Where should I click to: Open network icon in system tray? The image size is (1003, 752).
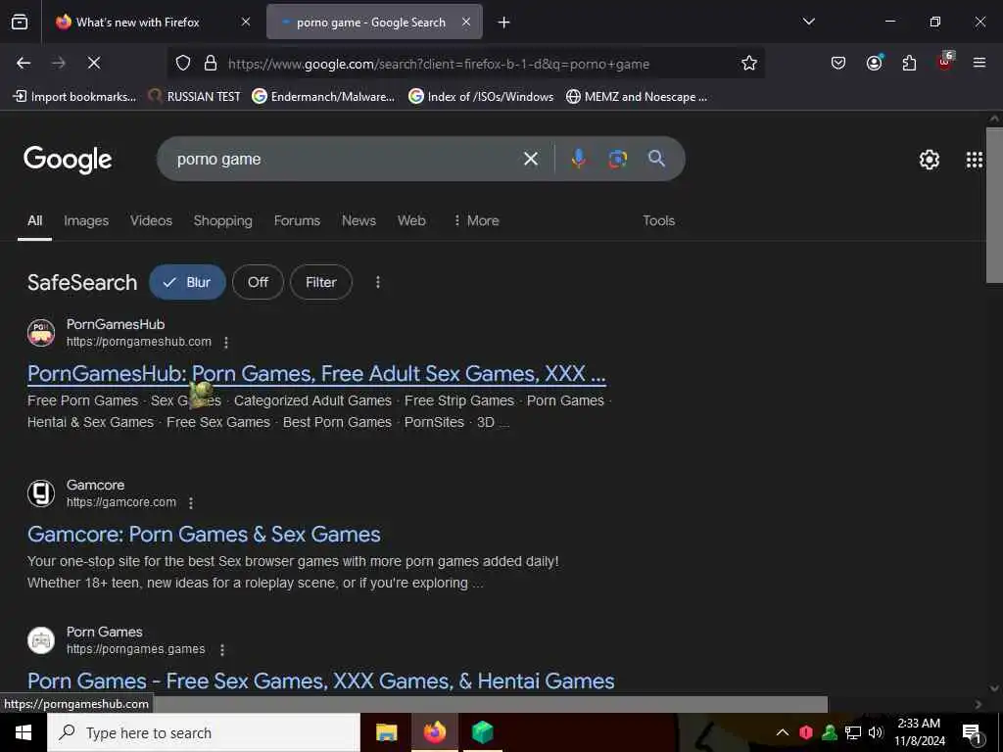(853, 732)
